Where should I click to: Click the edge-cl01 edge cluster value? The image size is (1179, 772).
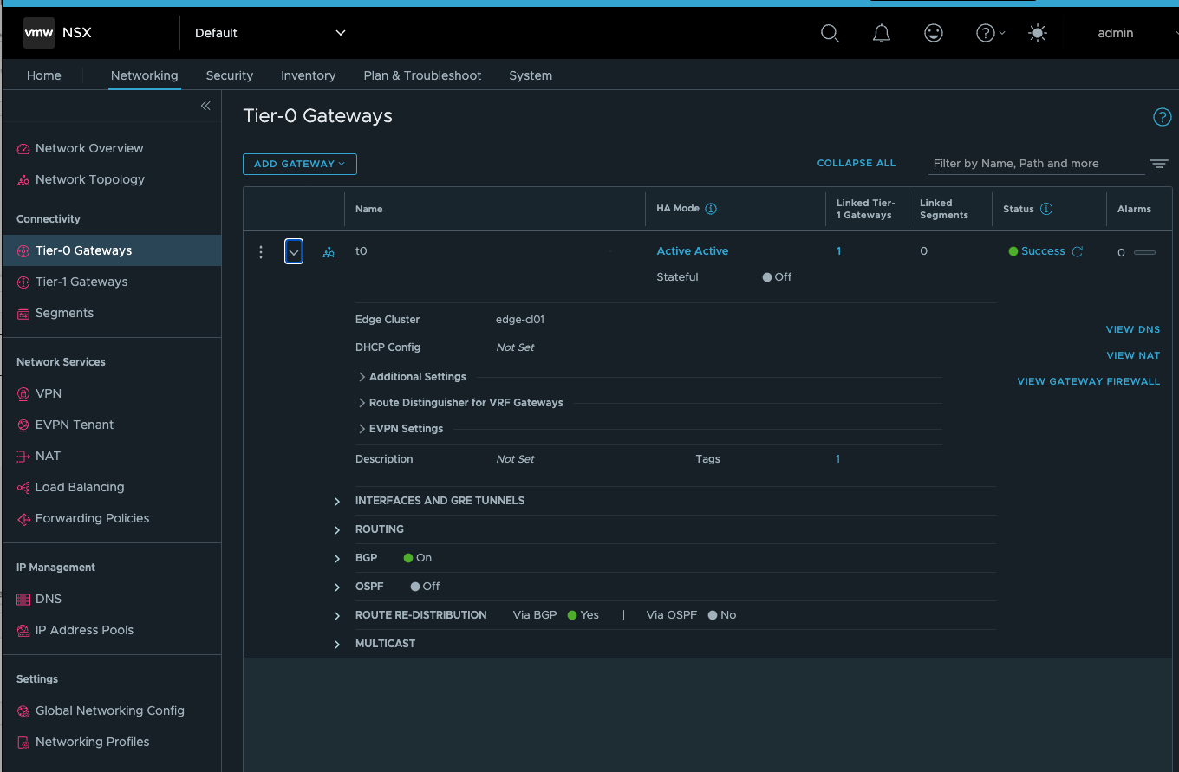[x=520, y=320]
